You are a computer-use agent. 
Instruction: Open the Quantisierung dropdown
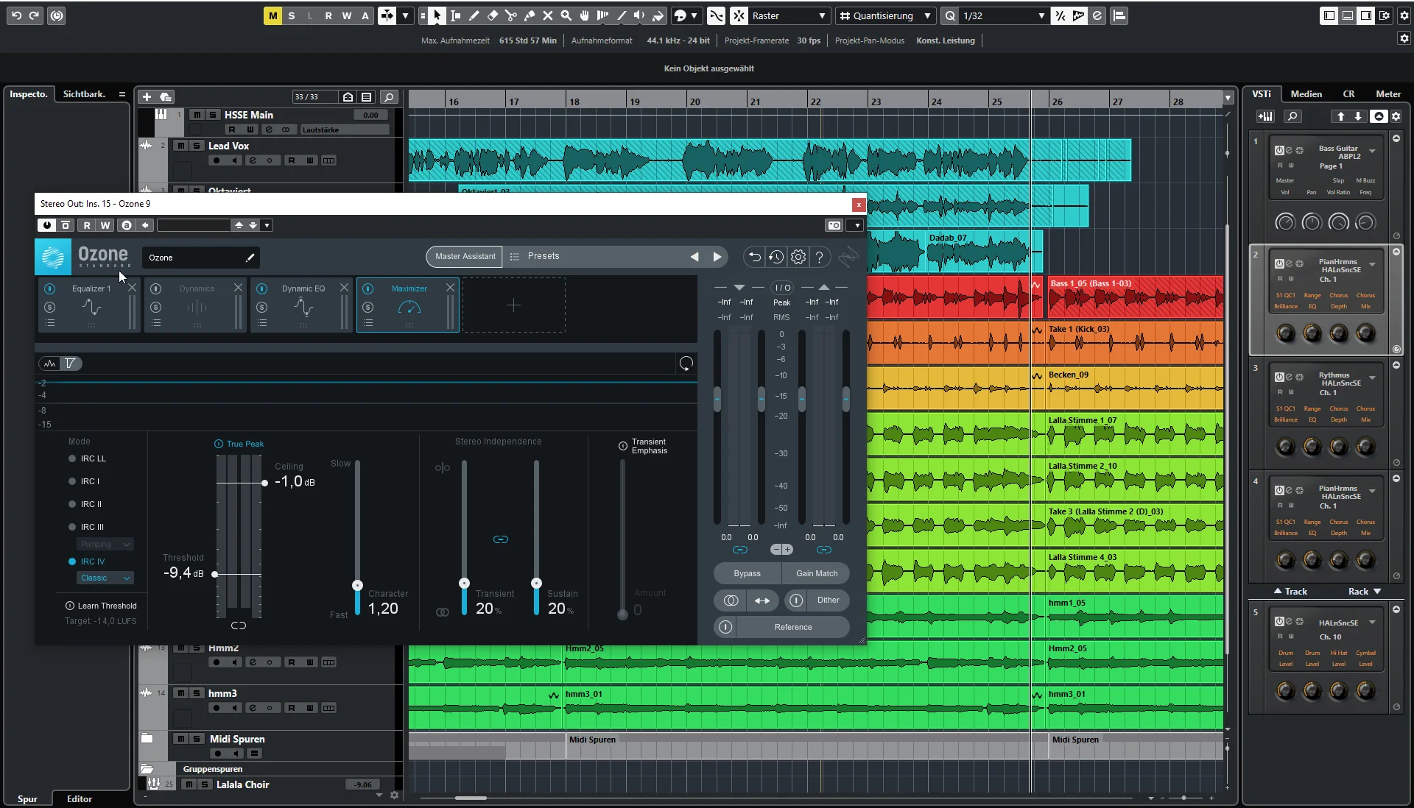click(x=927, y=15)
